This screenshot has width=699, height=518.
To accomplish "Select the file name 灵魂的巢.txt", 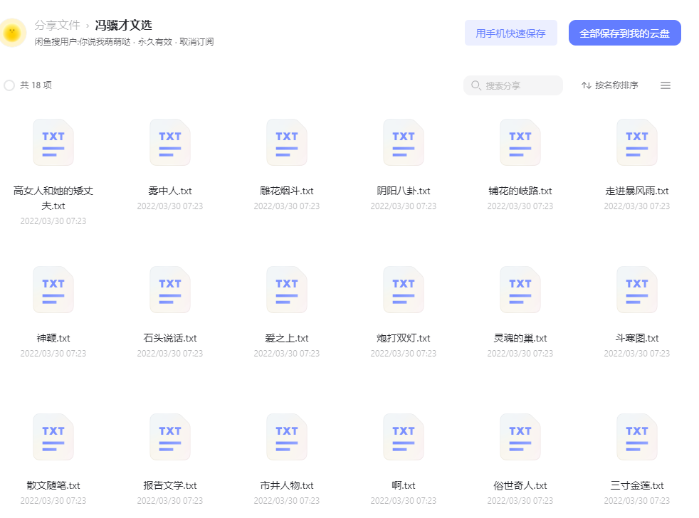I will coord(520,339).
